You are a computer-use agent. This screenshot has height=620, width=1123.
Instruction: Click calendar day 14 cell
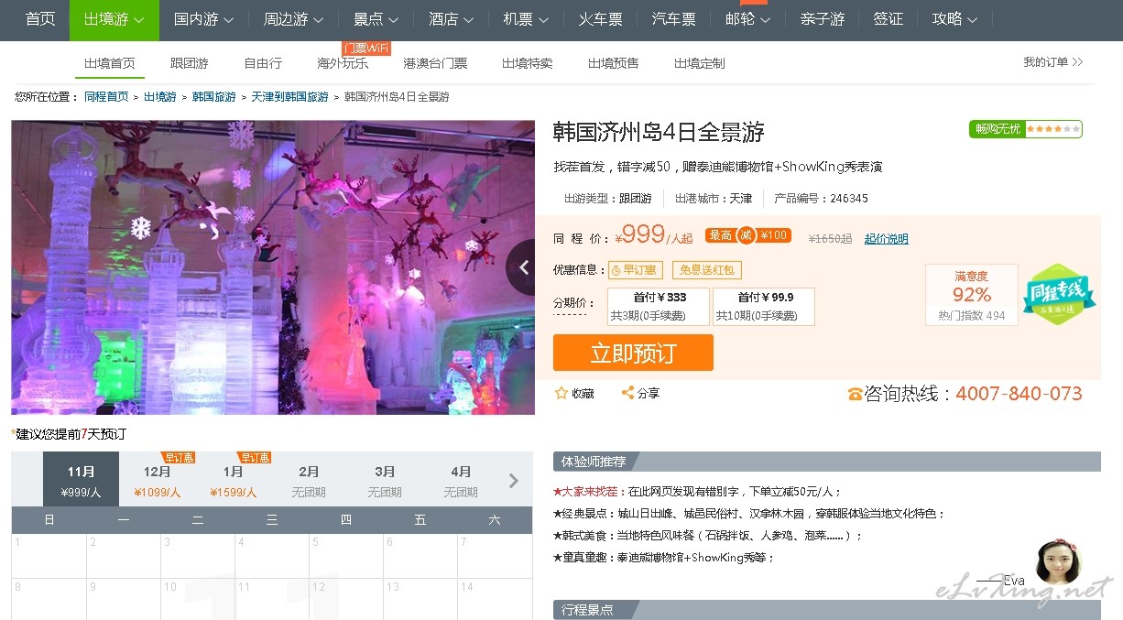(495, 599)
